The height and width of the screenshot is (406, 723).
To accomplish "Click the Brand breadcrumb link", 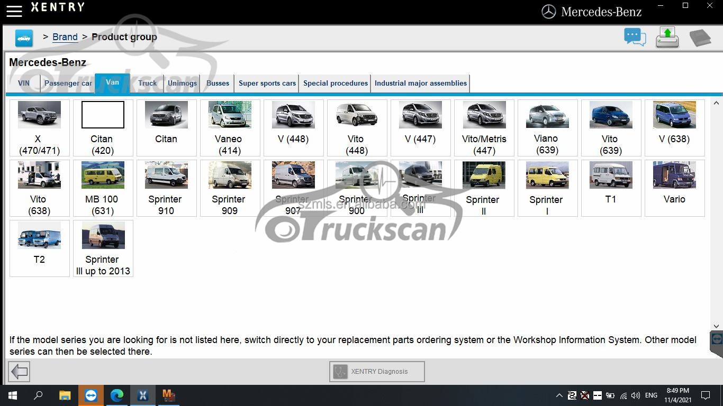I will [65, 37].
